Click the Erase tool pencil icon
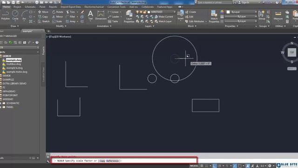Image resolution: width=298 pixels, height=168 pixels. coord(82,12)
